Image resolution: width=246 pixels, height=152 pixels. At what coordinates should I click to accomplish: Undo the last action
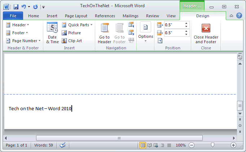tap(24, 7)
